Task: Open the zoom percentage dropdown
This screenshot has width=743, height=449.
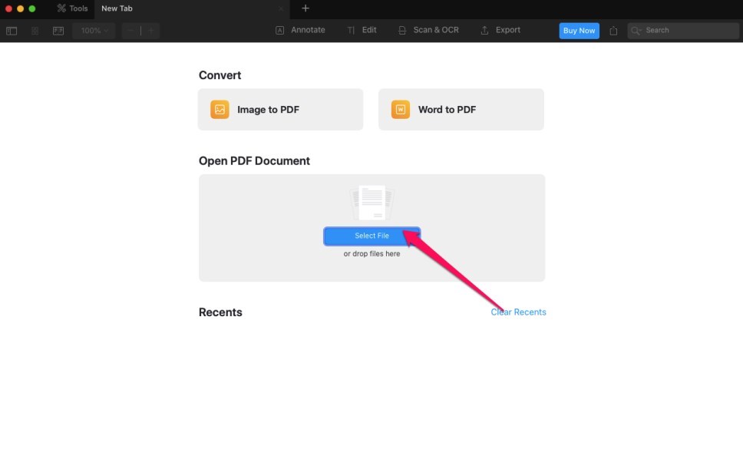Action: 92,31
